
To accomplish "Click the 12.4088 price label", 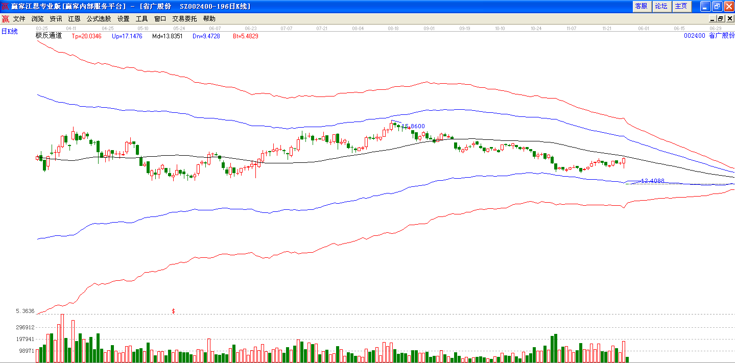I will [x=652, y=181].
